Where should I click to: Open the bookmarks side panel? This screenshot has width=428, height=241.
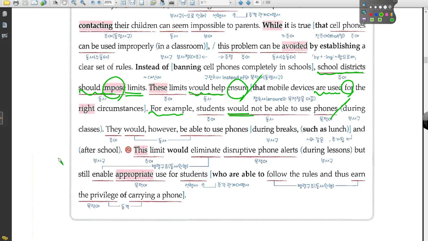5,25
